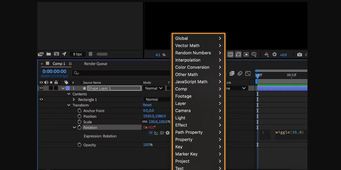Toggle the enable expression equals button
Image resolution: width=341 pixels, height=170 pixels.
151,133
